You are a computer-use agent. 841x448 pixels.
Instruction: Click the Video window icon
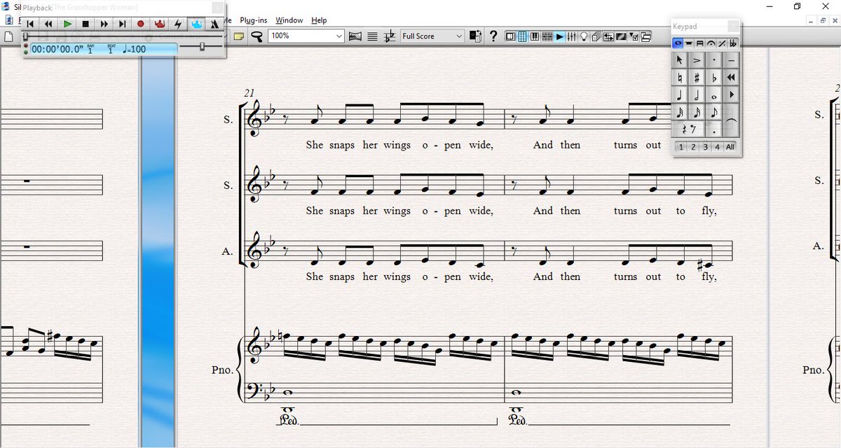[622, 36]
